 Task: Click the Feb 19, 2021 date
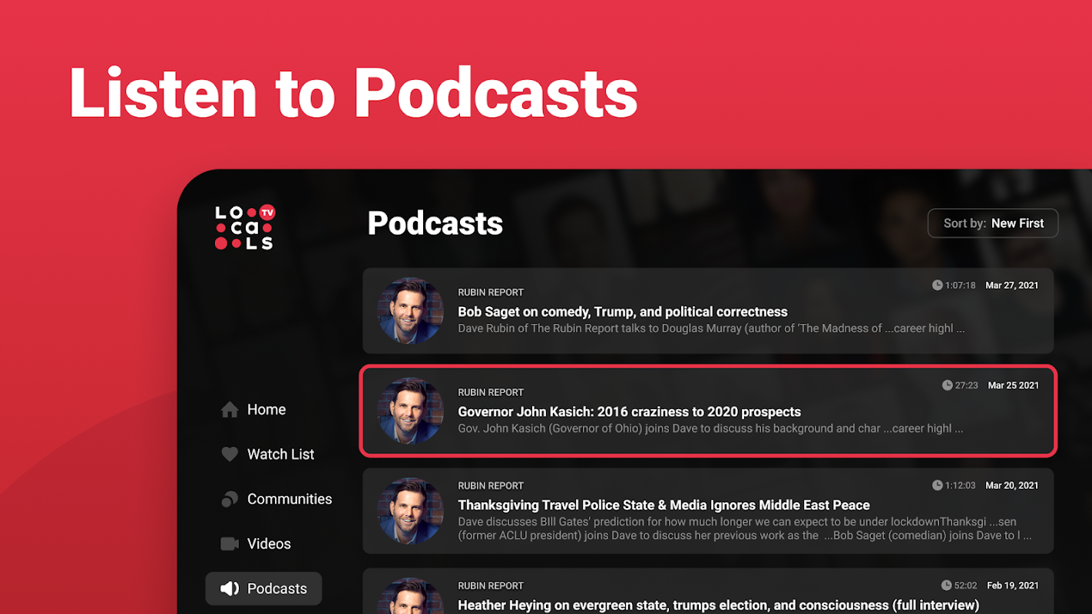[1013, 586]
